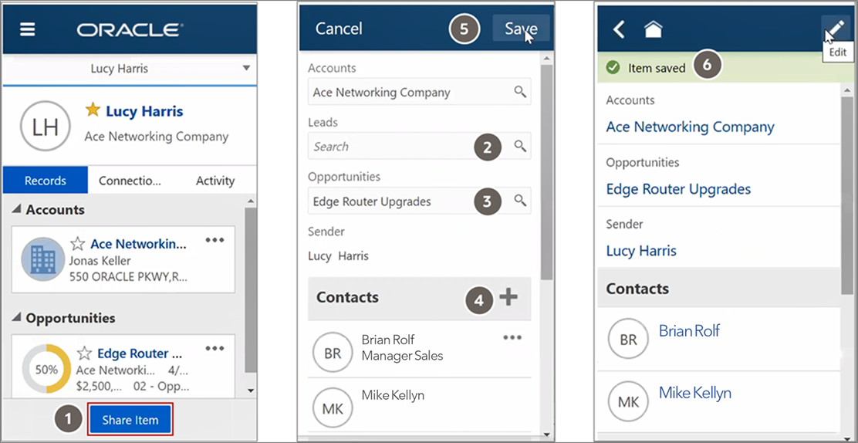Go back with the left chevron icon

(619, 29)
